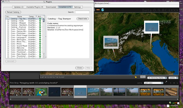Open the greyed dropdown beside the yellow tag icon
This screenshot has height=108, width=183.
click(x=143, y=77)
